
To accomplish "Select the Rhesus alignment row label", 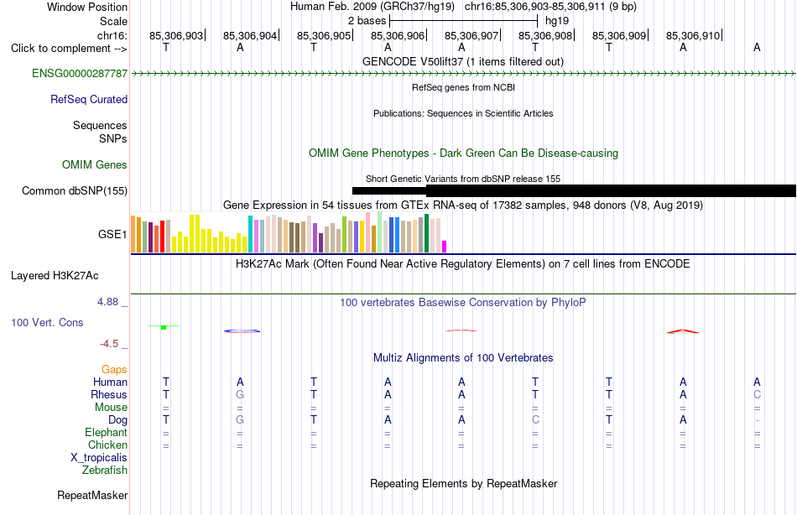I will coord(109,394).
